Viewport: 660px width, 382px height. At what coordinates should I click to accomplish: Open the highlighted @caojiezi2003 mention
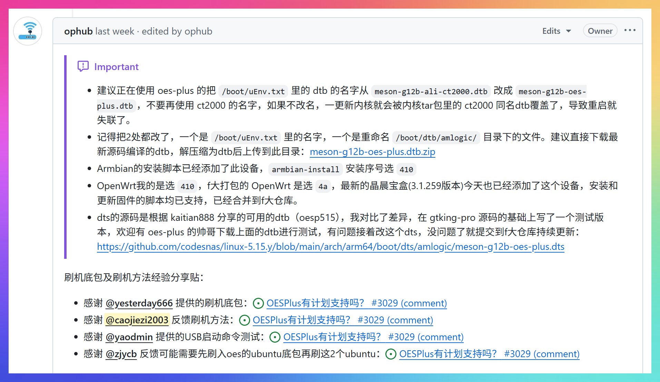coord(137,320)
